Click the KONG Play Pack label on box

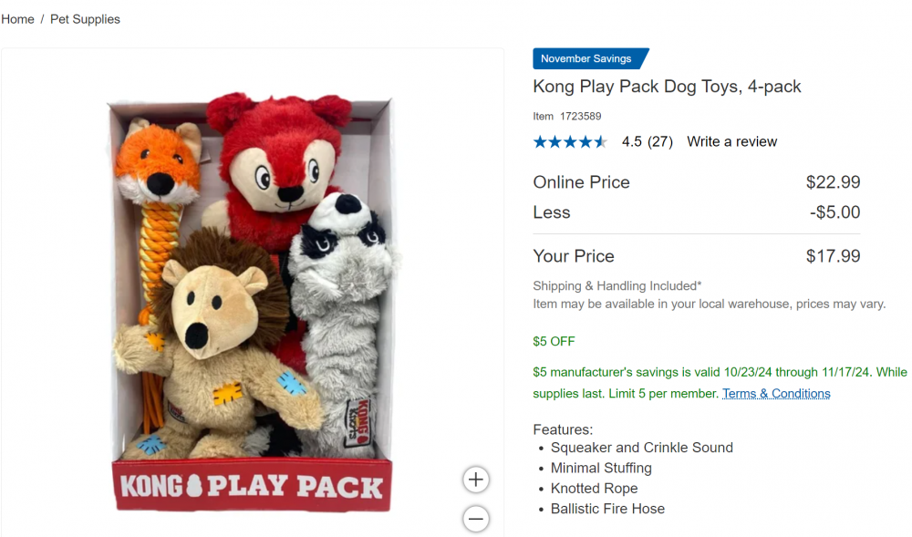pyautogui.click(x=253, y=485)
